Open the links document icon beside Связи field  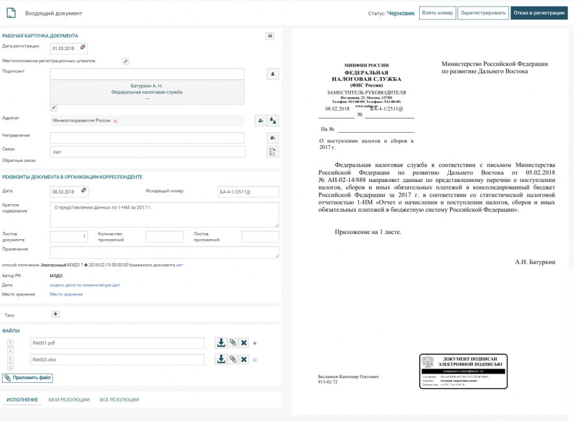point(273,152)
